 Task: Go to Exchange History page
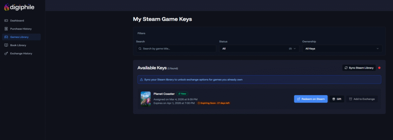(21, 53)
